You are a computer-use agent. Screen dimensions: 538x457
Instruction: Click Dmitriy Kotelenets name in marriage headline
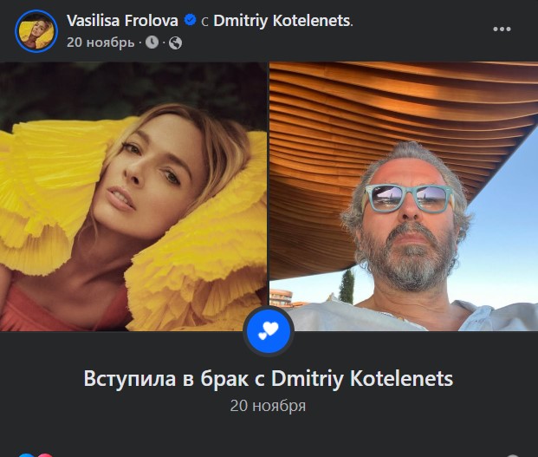pos(362,379)
